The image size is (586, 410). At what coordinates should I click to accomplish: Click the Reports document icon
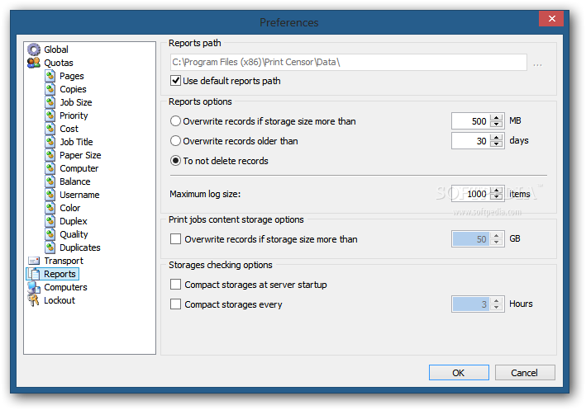34,274
